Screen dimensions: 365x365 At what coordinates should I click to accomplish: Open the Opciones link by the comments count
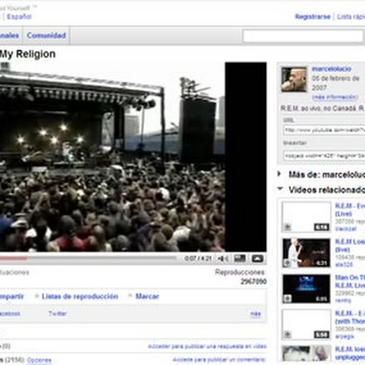(x=39, y=360)
